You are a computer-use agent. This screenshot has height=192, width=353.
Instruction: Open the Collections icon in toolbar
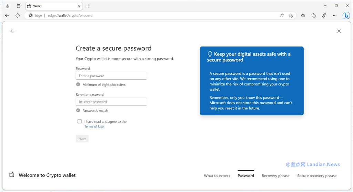point(313,16)
